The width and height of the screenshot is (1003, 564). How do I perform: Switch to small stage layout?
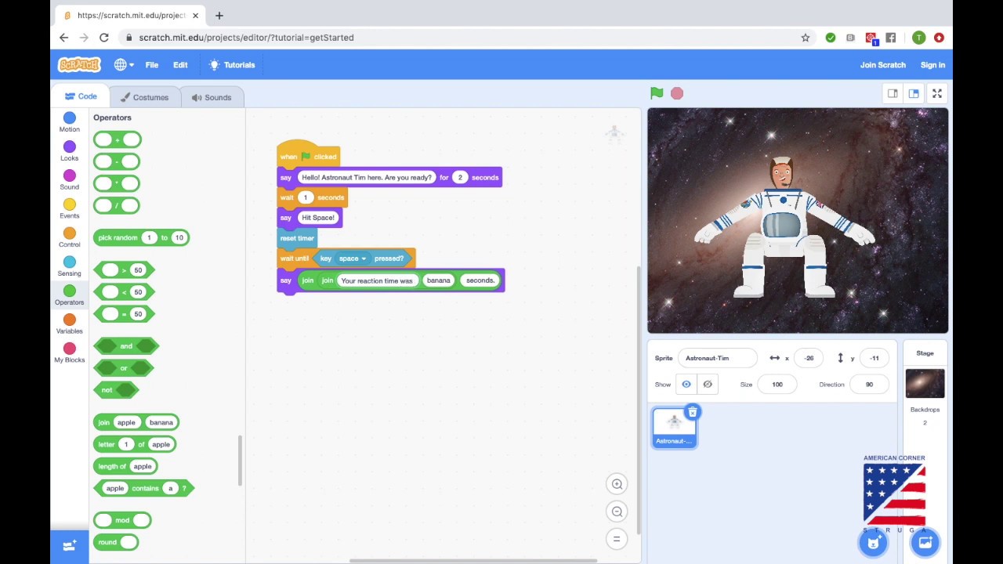coord(893,93)
